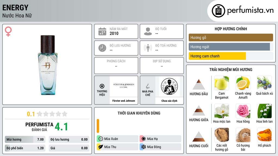Click the calendar icon beside Năm ra mắt

[102, 31]
